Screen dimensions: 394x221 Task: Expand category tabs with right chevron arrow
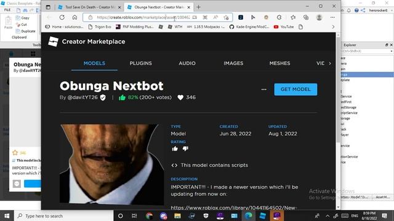tap(330, 63)
